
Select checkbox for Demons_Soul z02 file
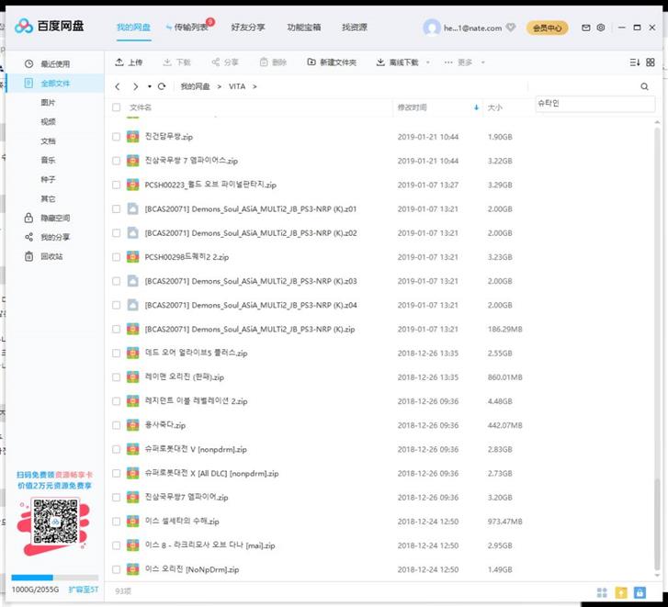tap(117, 233)
